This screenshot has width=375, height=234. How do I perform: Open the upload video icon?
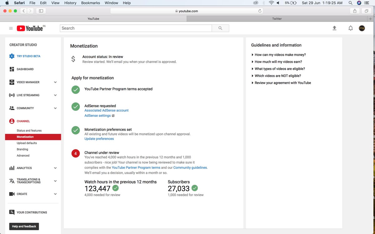click(334, 28)
